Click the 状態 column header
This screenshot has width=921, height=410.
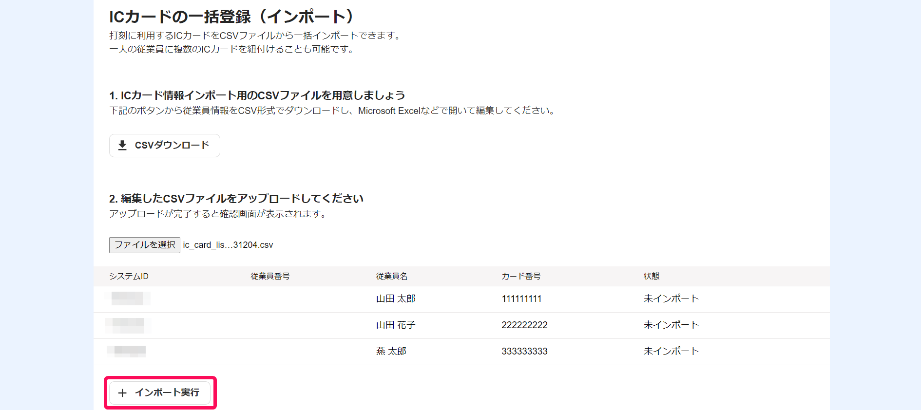pyautogui.click(x=652, y=276)
